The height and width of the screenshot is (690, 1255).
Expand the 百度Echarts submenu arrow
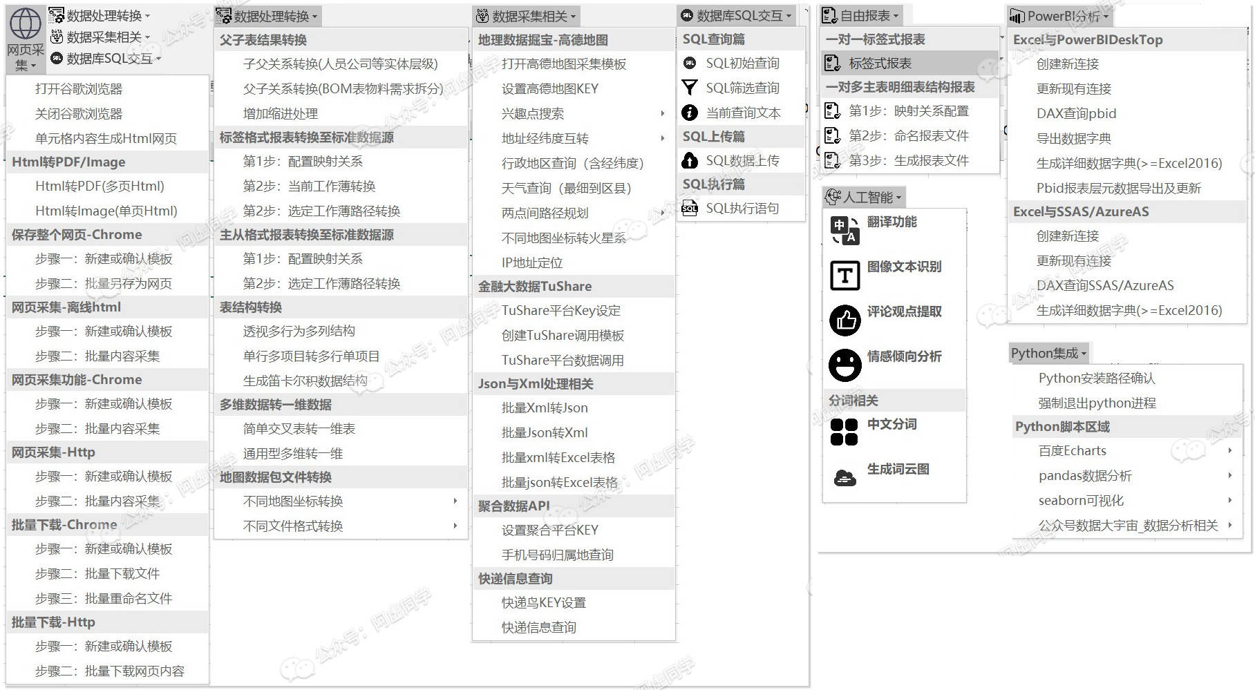click(1229, 450)
